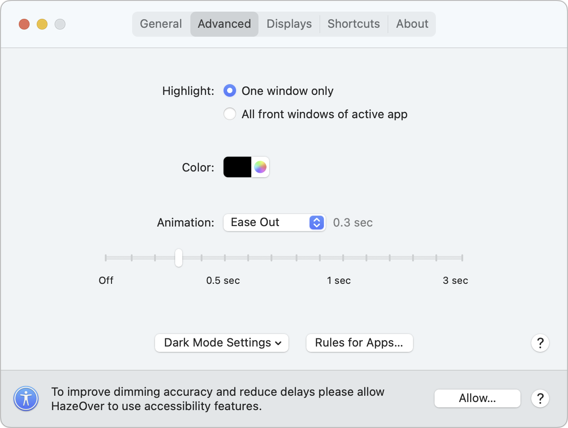Set animation slider to Off position

pyautogui.click(x=106, y=258)
